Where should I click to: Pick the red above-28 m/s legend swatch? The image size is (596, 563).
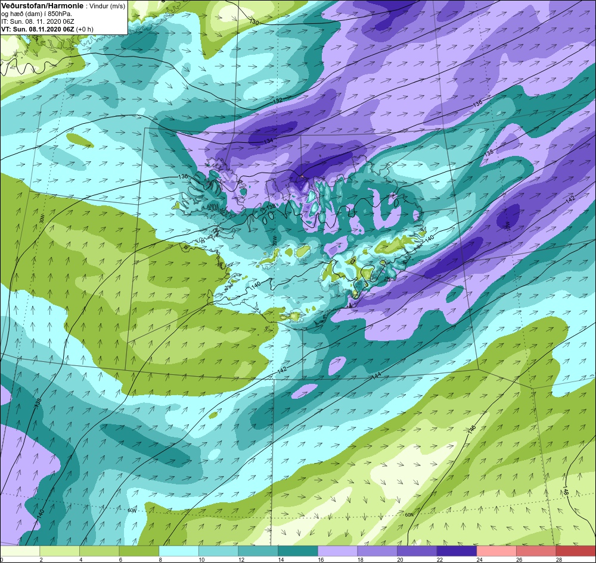pyautogui.click(x=576, y=551)
